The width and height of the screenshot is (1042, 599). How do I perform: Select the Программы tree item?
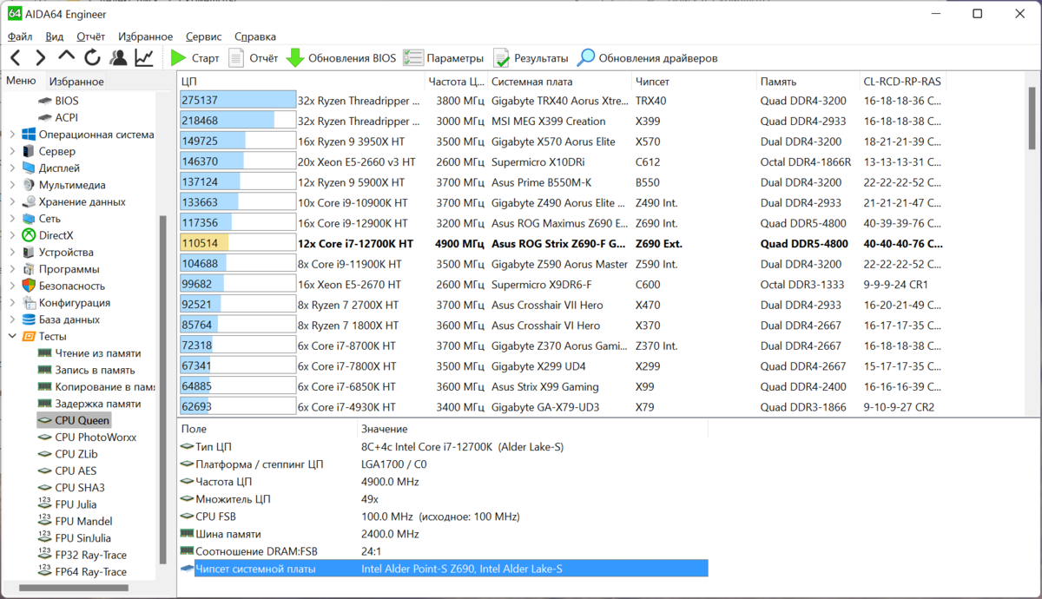click(x=69, y=269)
